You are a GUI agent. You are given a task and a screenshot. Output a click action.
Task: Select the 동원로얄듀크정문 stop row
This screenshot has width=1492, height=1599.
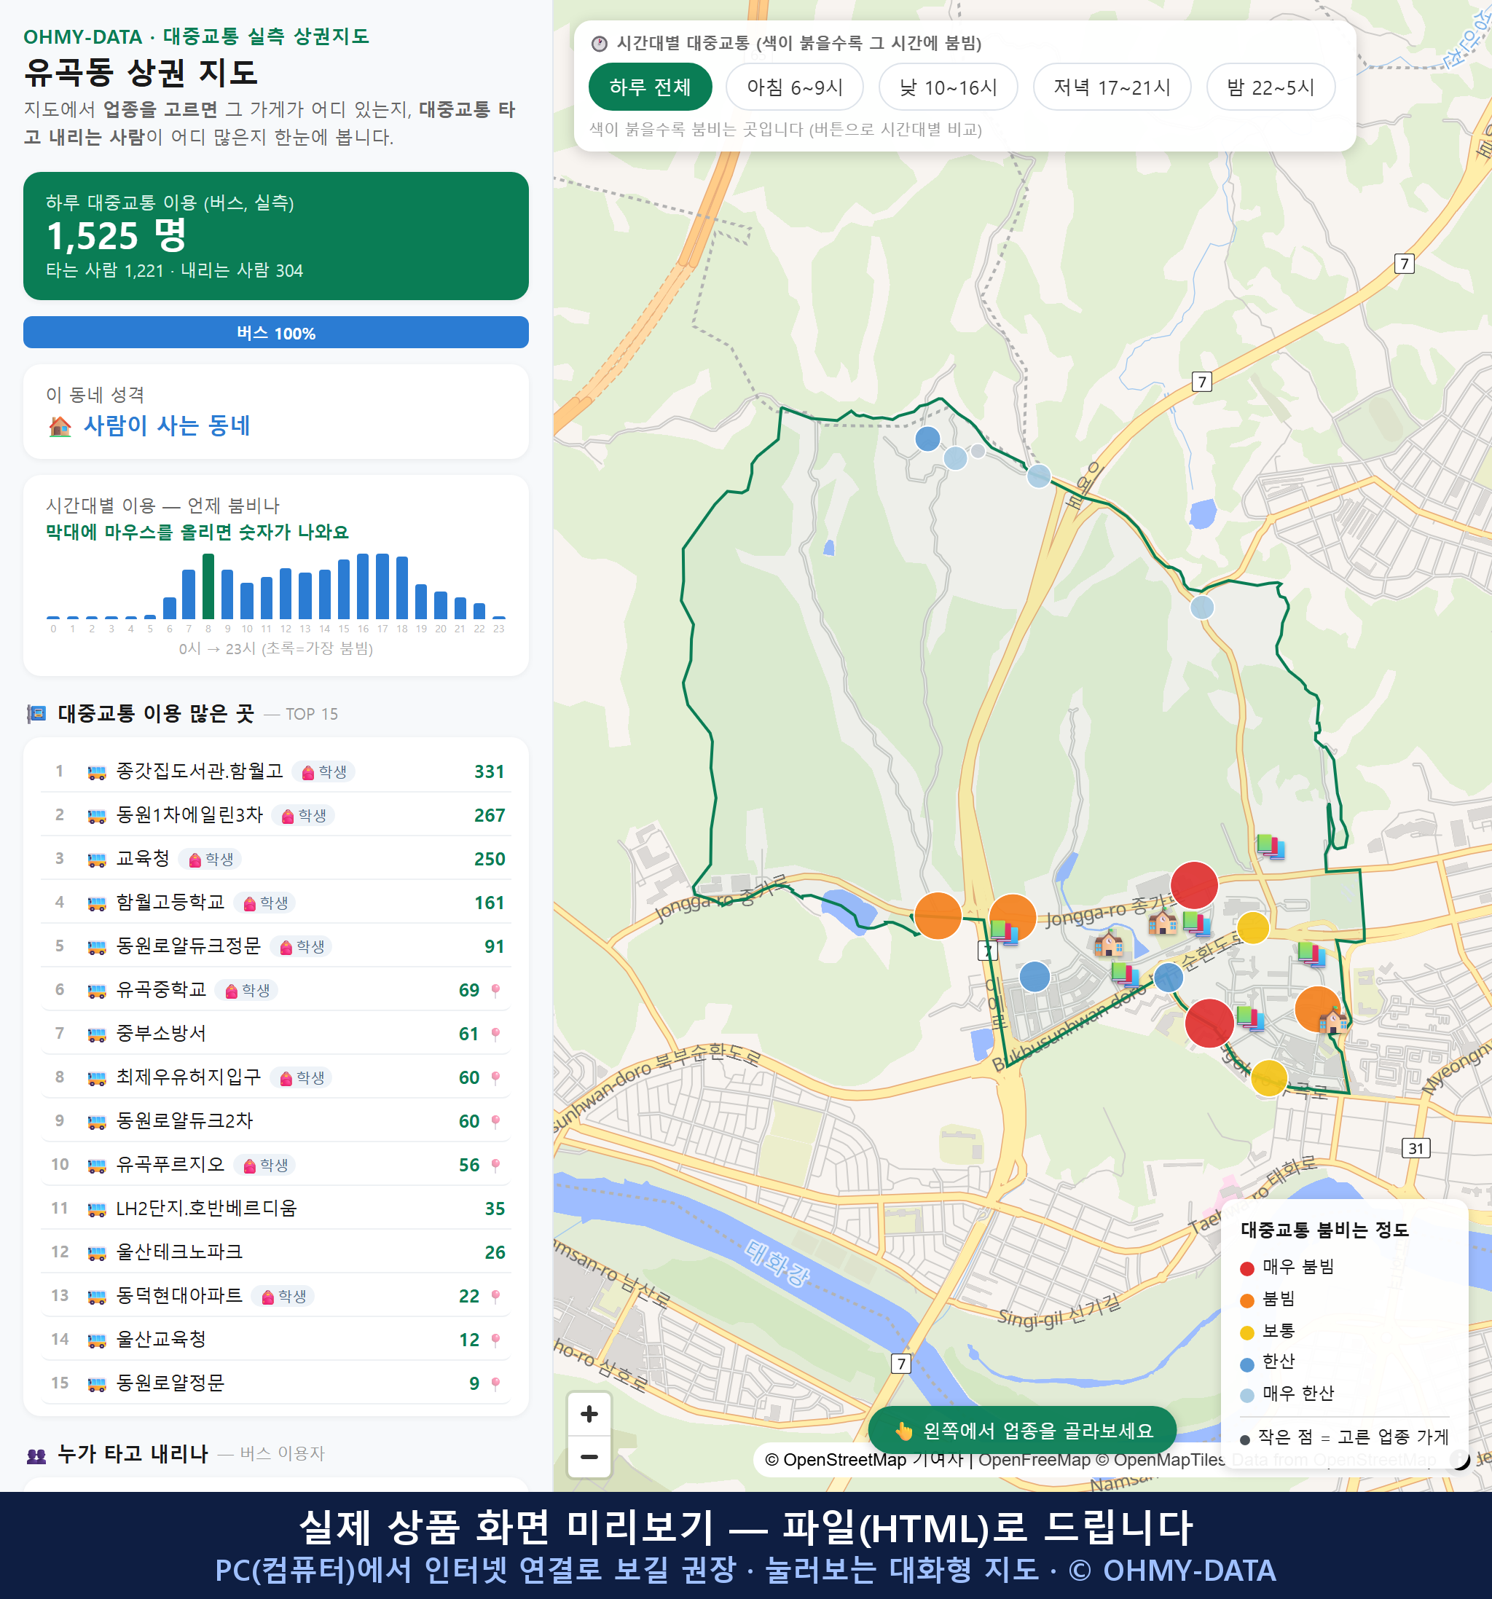coord(276,946)
